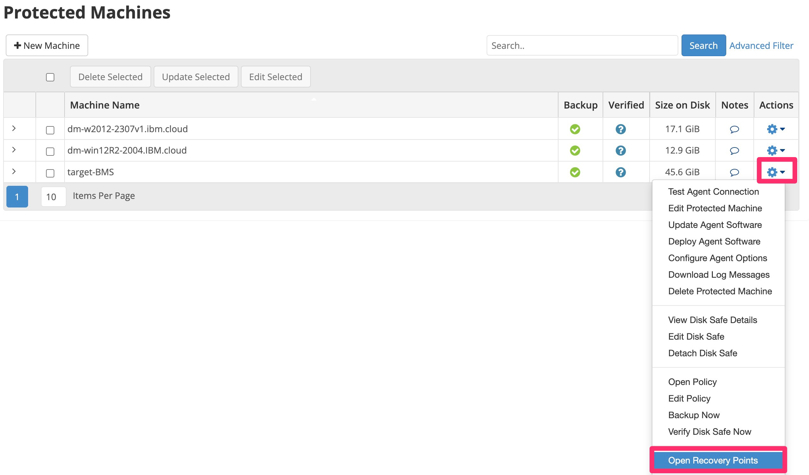Sort by Machine Name column header
The image size is (809, 475).
point(105,105)
